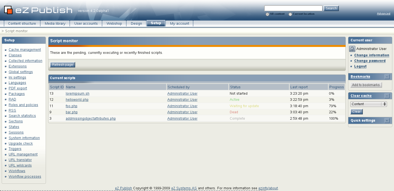Open Cache management in Setup menu
Image resolution: width=394 pixels, height=191 pixels.
tap(25, 50)
